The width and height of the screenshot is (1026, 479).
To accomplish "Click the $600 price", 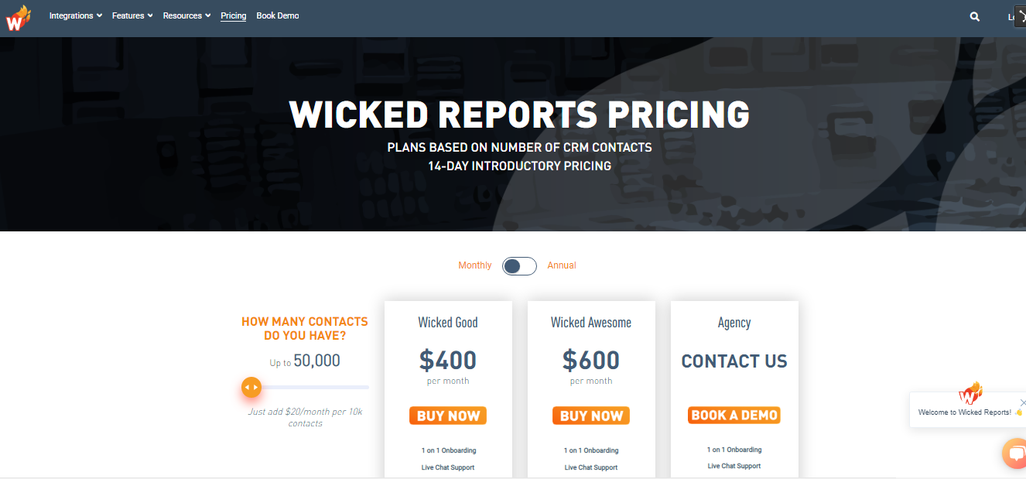I will (591, 360).
